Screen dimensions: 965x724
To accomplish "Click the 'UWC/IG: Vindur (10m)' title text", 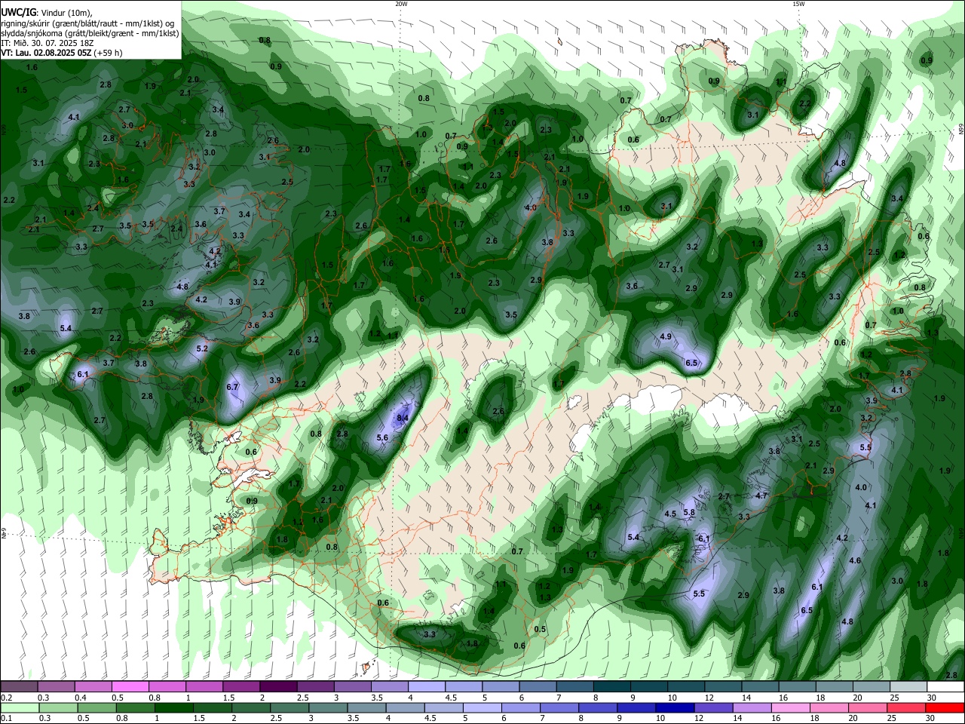I will [x=47, y=13].
